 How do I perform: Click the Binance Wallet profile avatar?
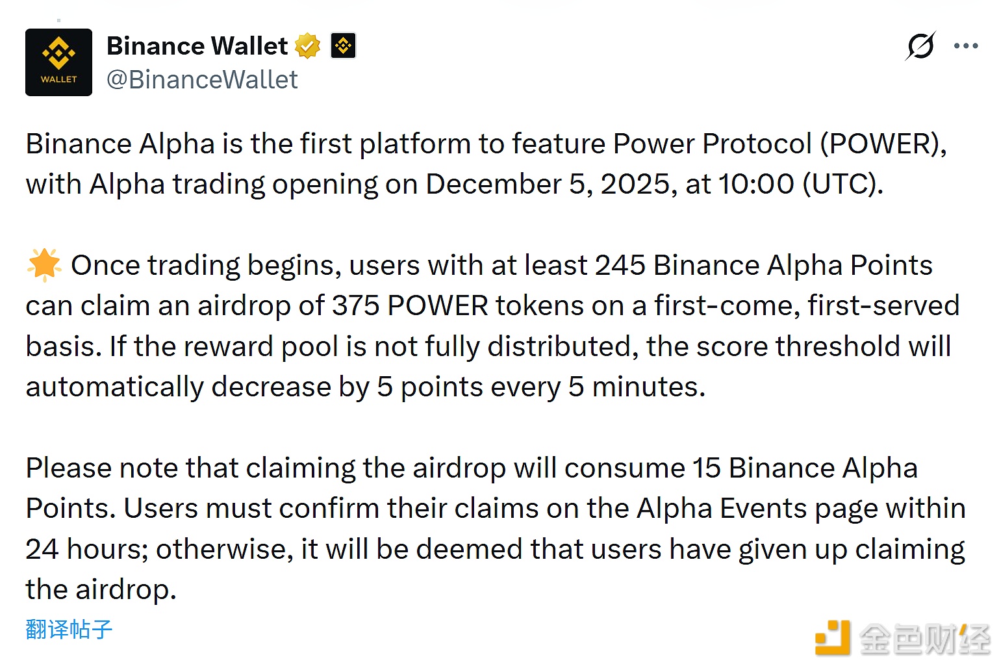click(58, 62)
